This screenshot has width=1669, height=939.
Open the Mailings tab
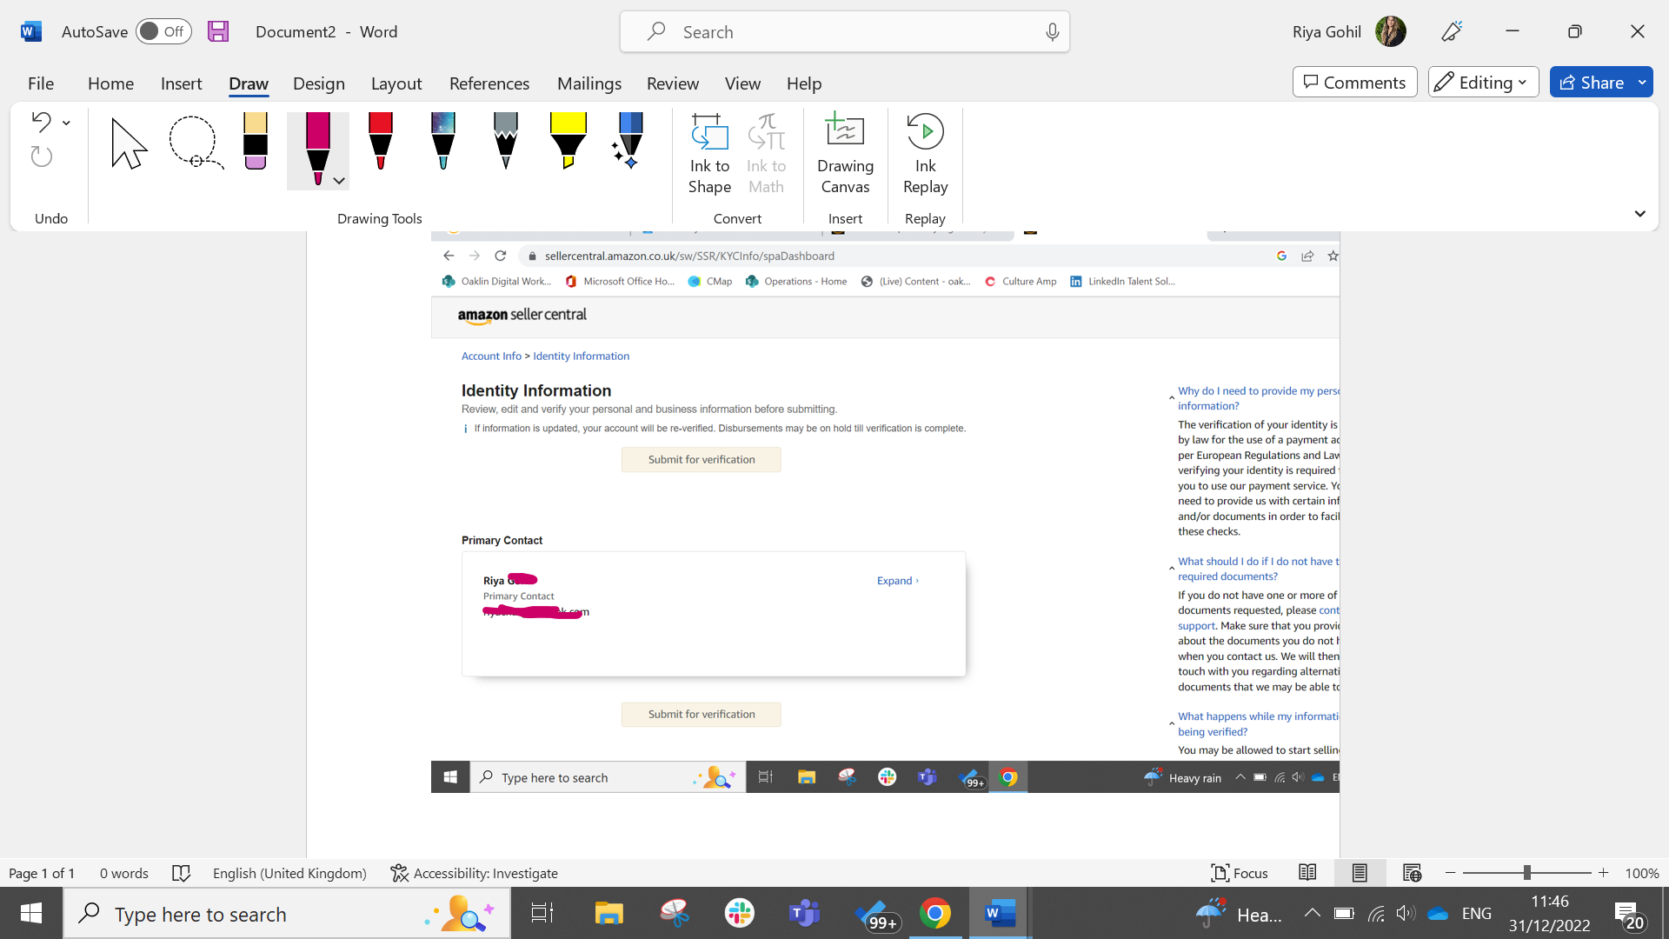click(588, 83)
